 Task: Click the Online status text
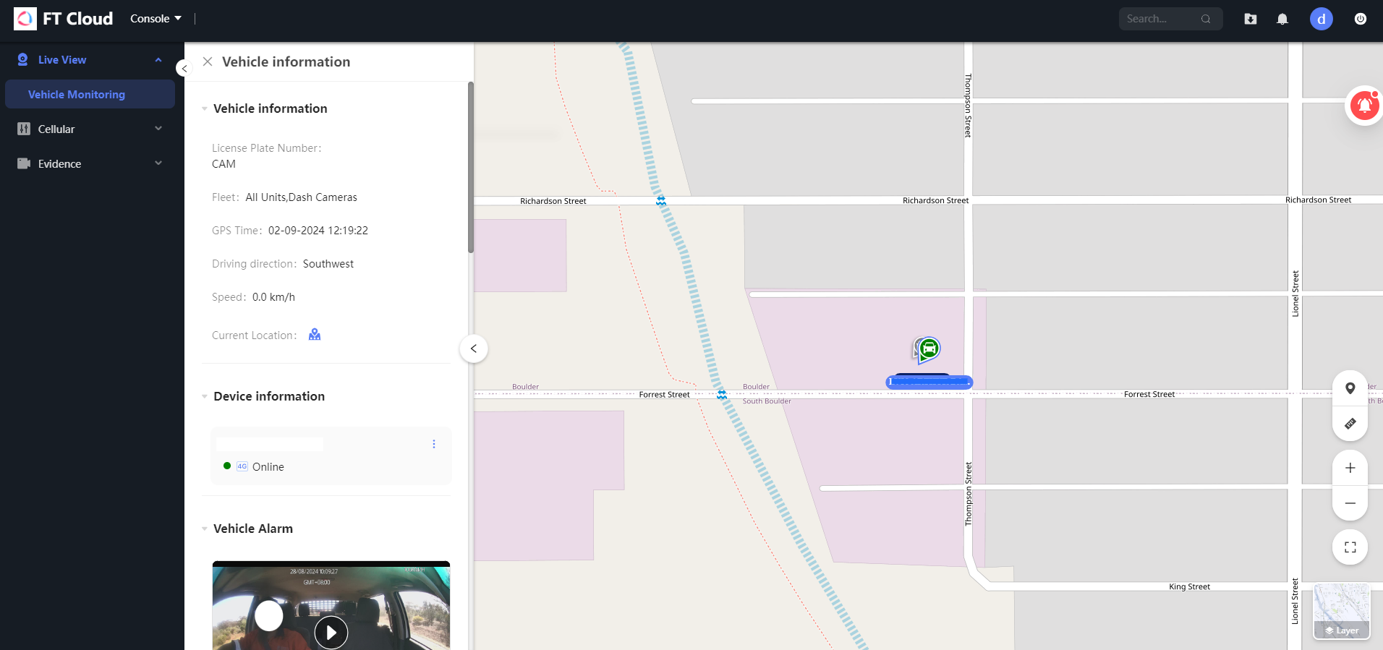coord(268,467)
